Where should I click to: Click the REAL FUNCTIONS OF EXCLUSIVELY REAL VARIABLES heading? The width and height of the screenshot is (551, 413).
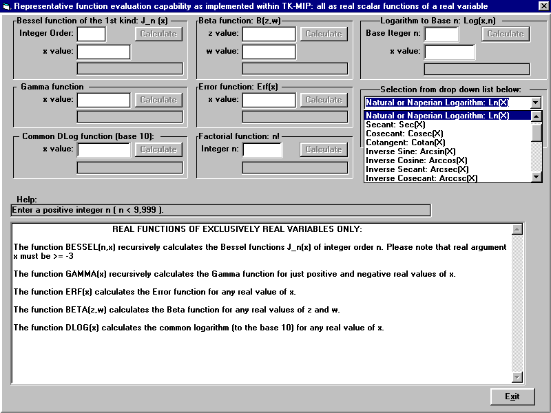pos(237,229)
